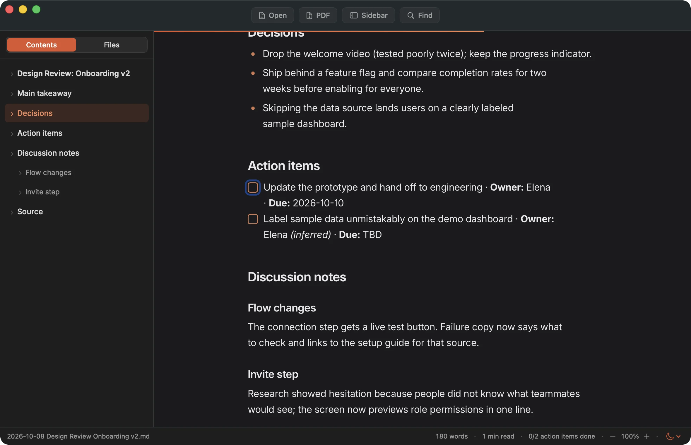Close the window with the red button

(x=9, y=9)
